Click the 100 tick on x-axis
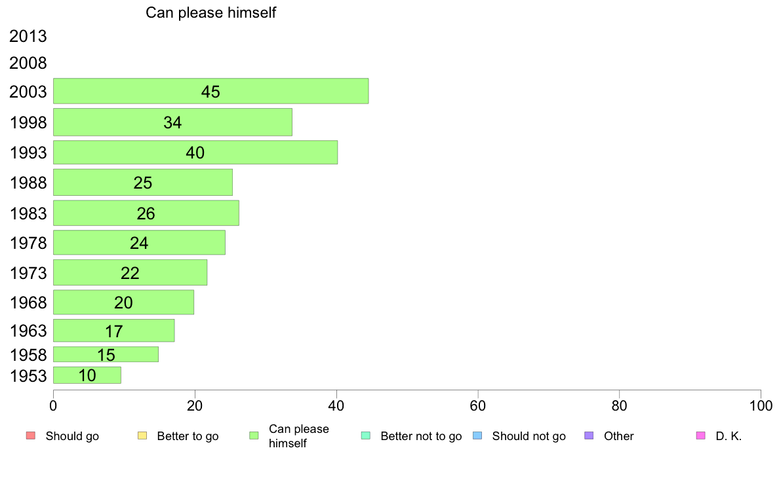This screenshot has height=482, width=779. [761, 406]
